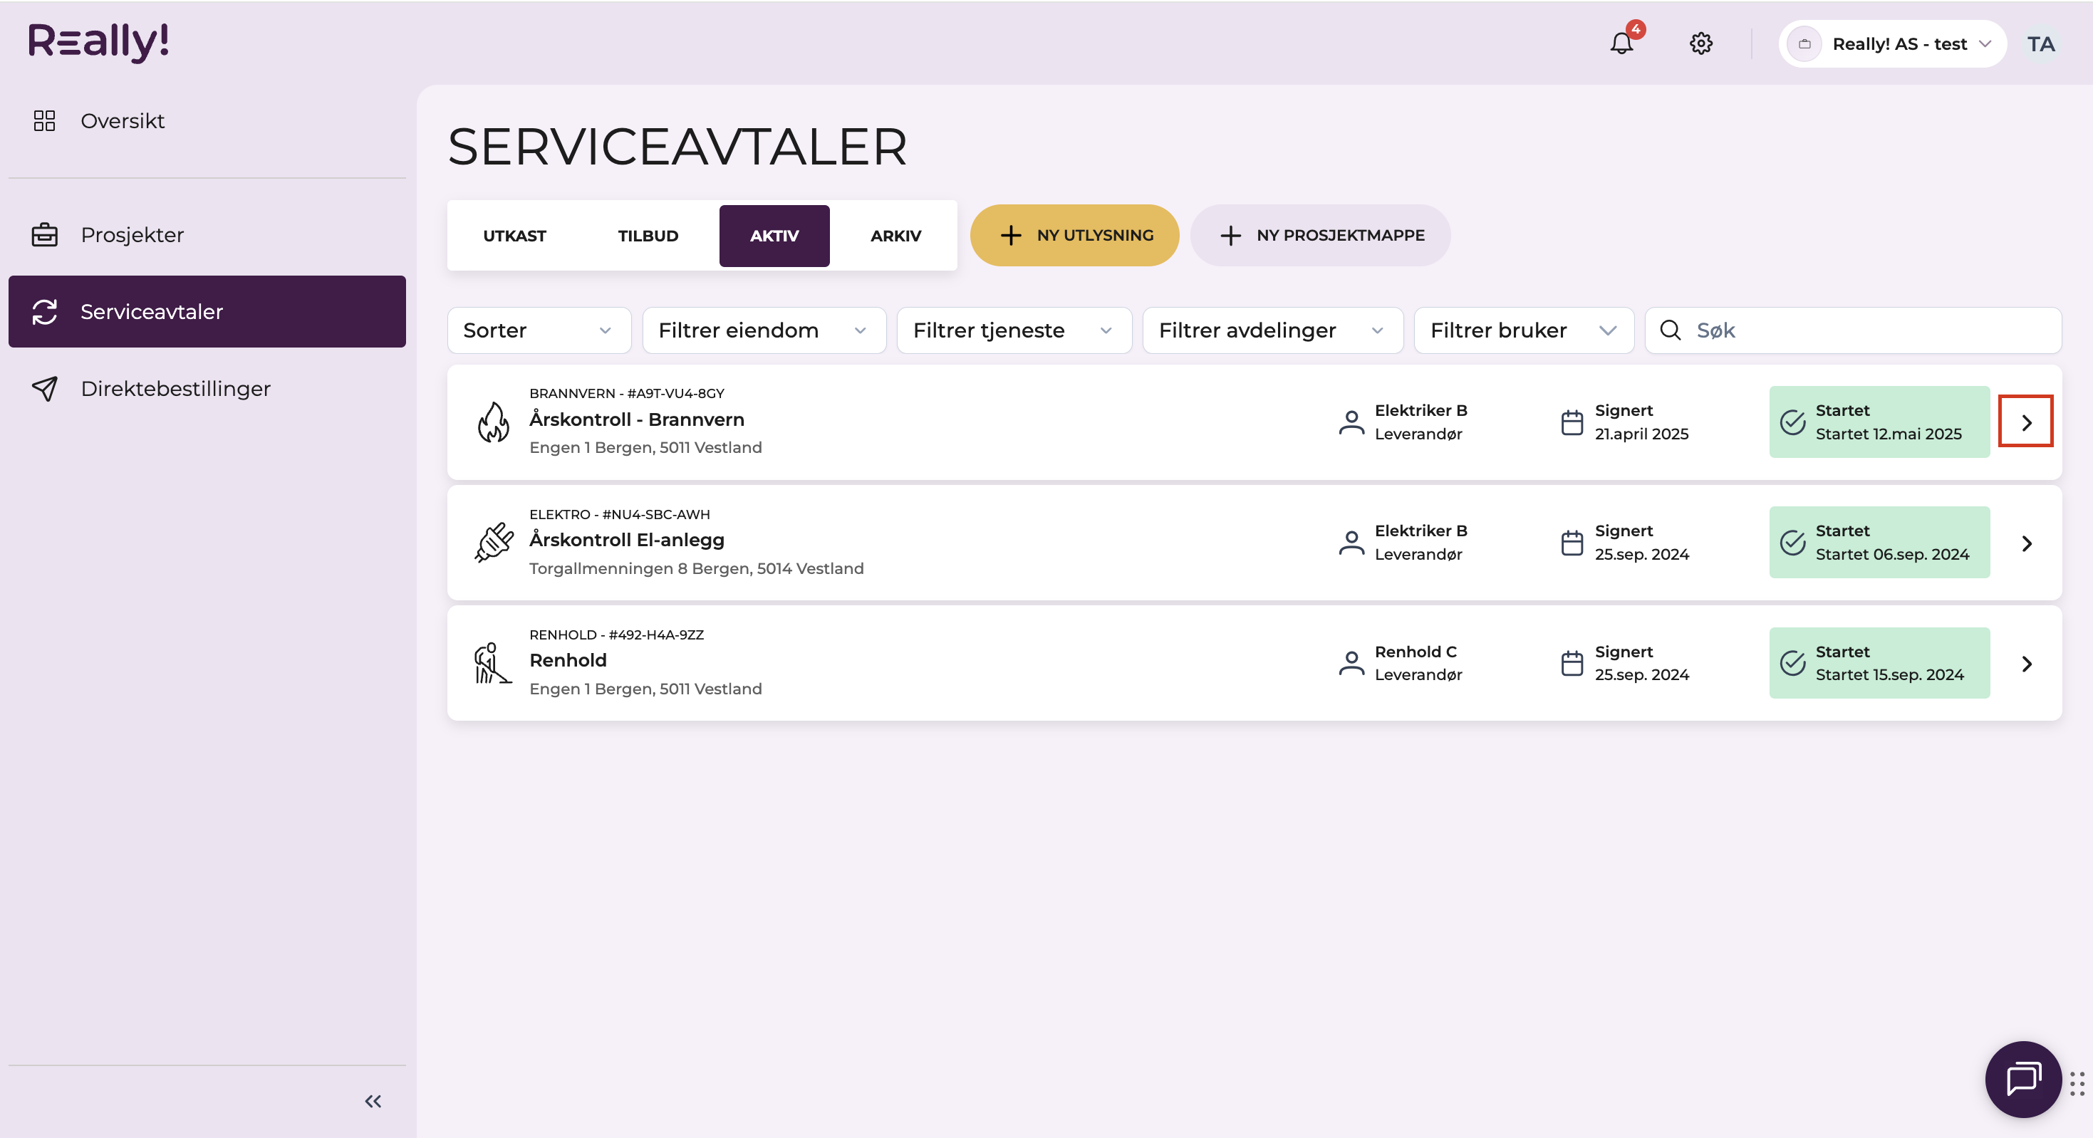Switch to the ARKIV tab
The image size is (2093, 1138).
895,236
